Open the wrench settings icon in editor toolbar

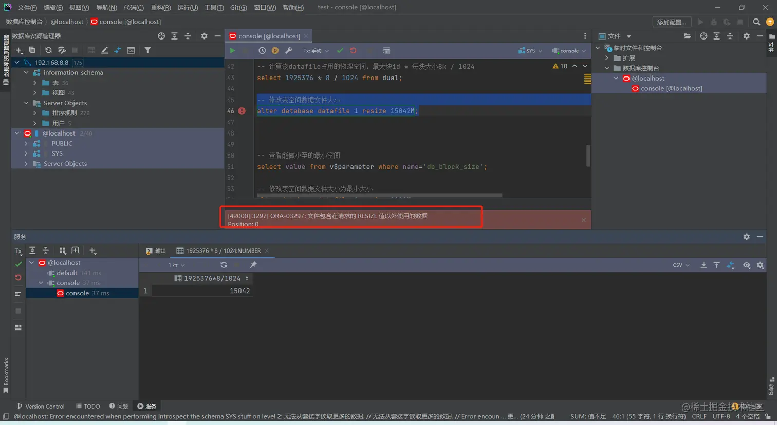(x=289, y=51)
